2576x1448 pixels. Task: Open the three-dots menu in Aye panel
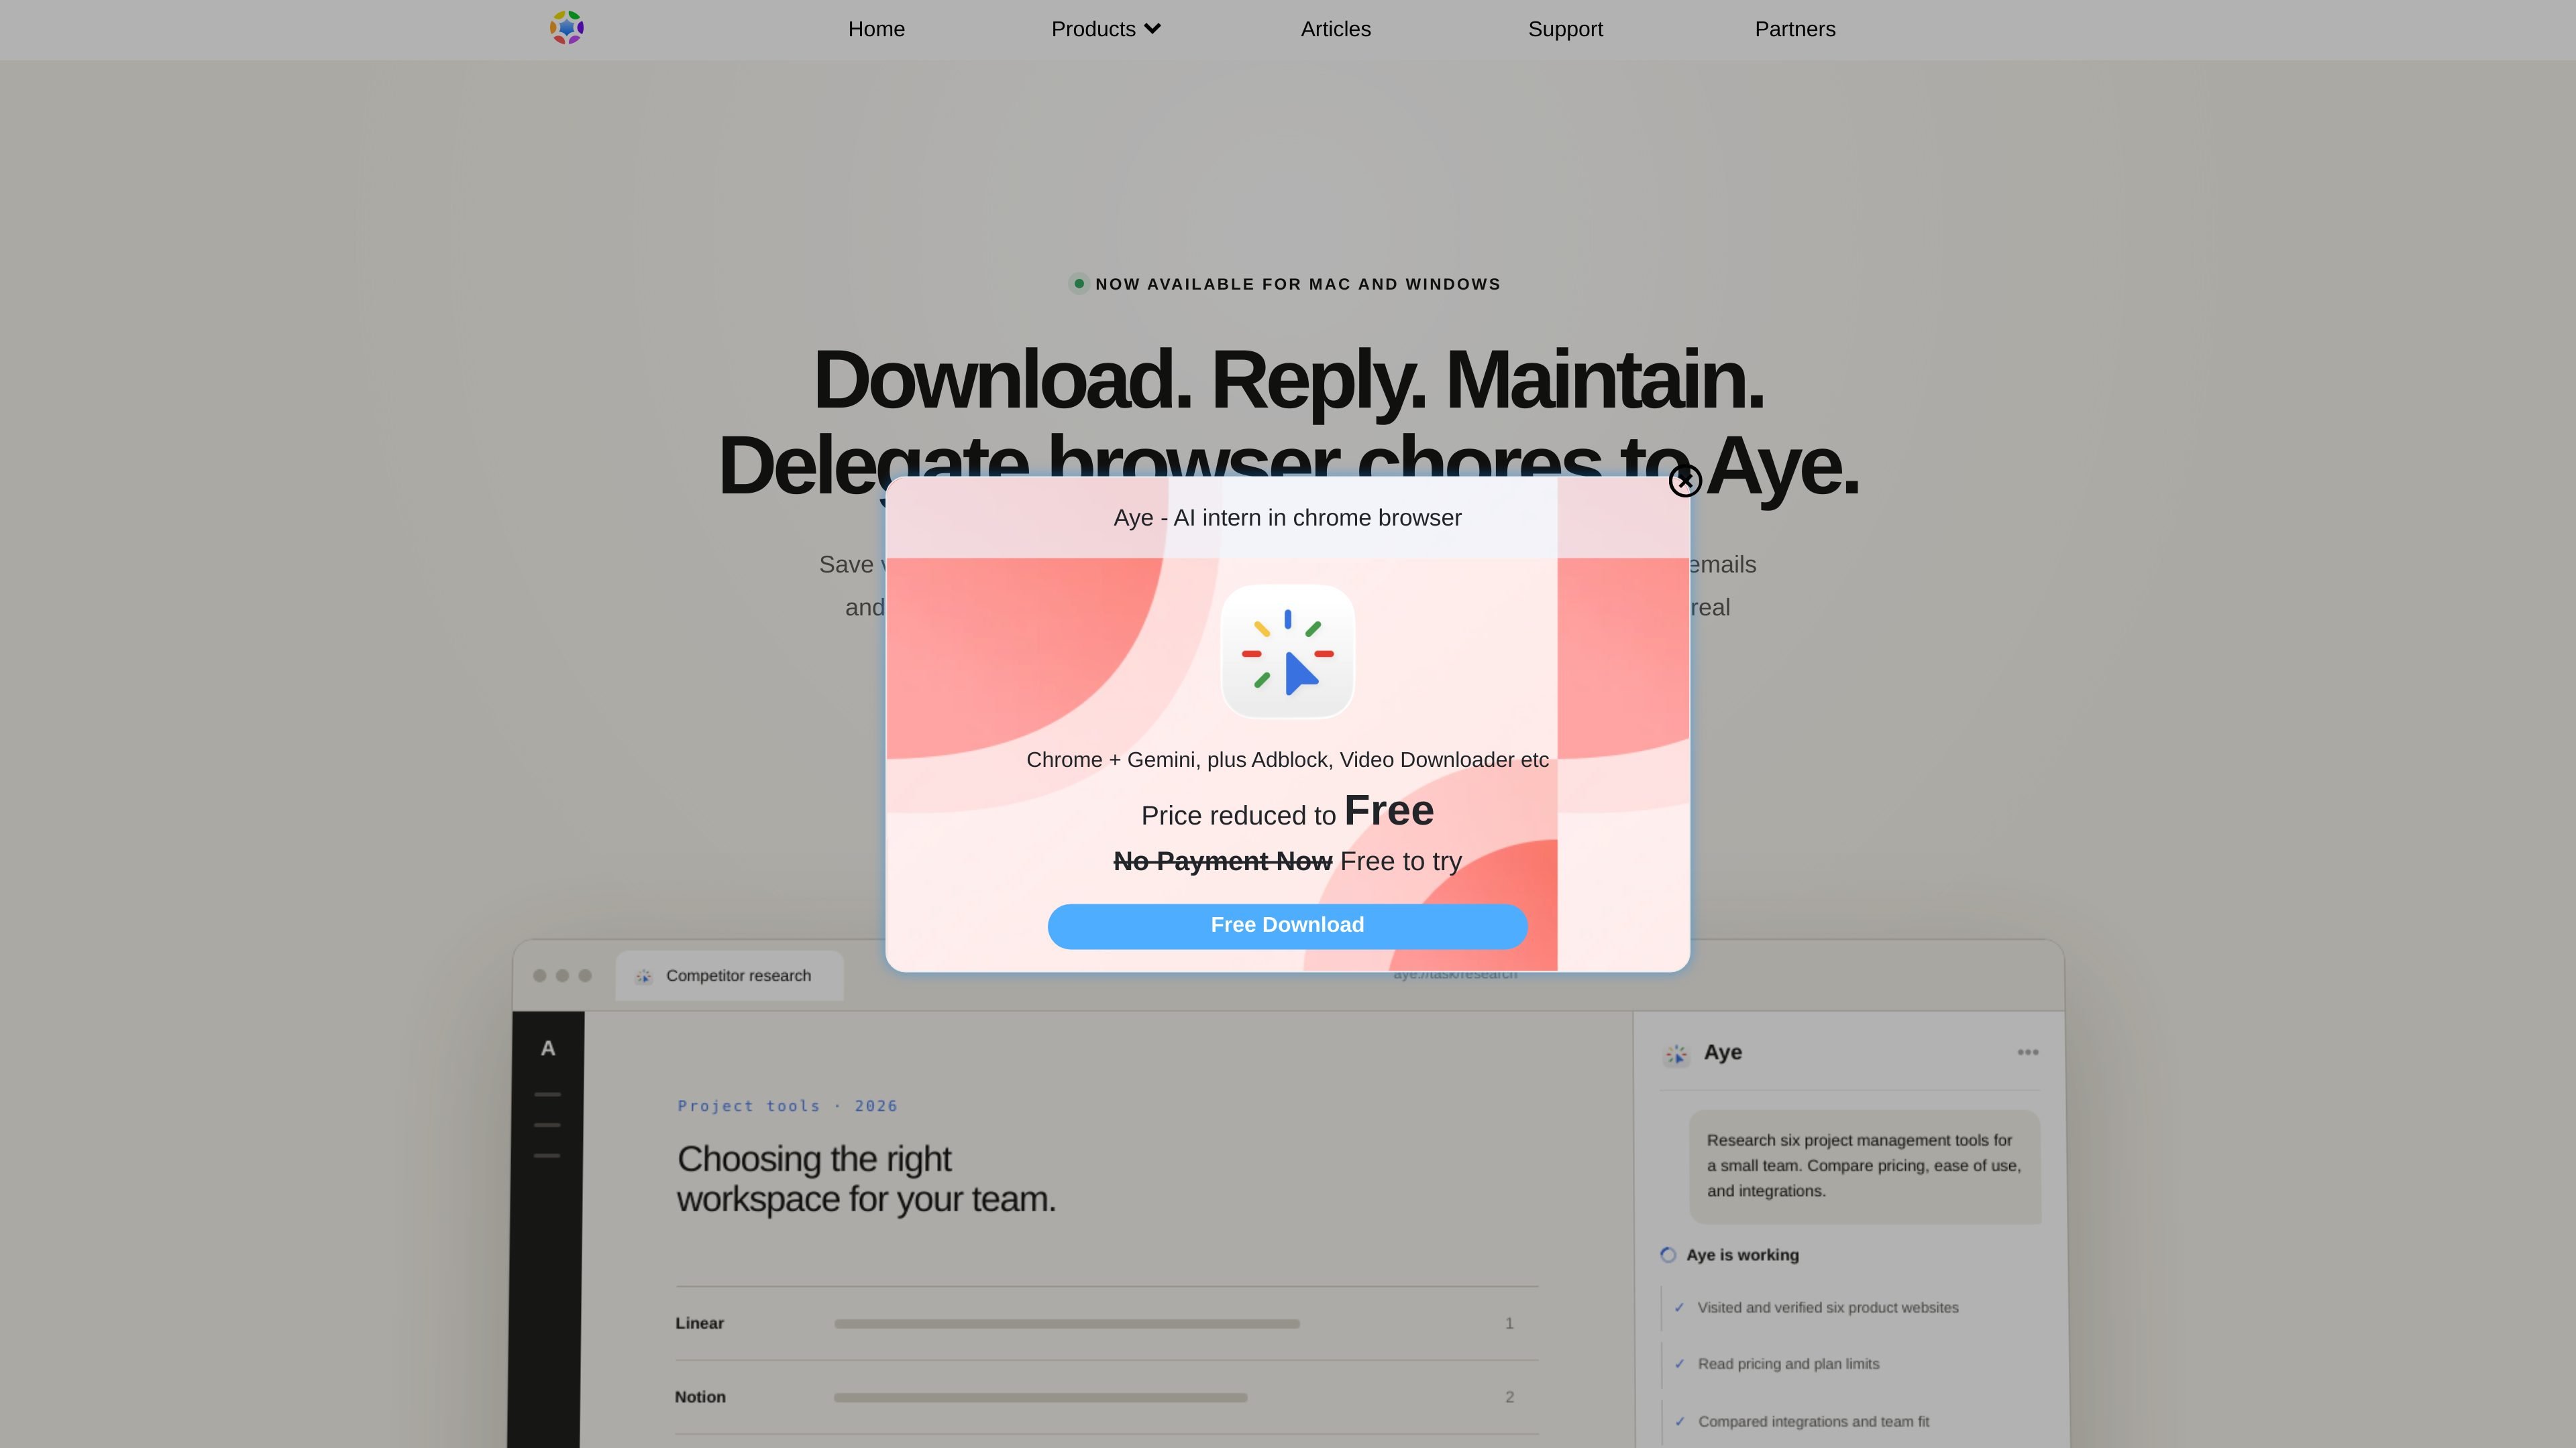[x=2028, y=1052]
